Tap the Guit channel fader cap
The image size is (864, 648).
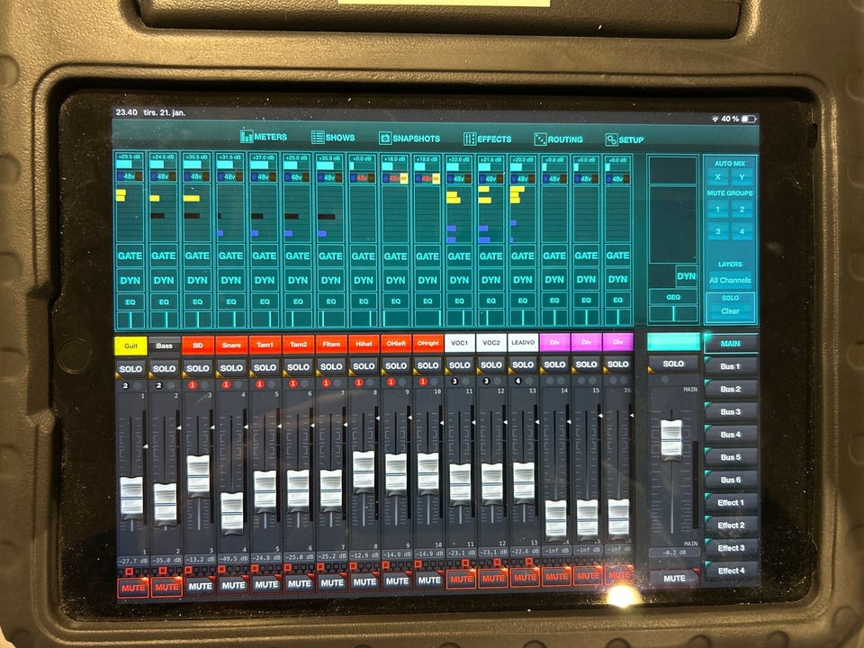click(x=131, y=497)
